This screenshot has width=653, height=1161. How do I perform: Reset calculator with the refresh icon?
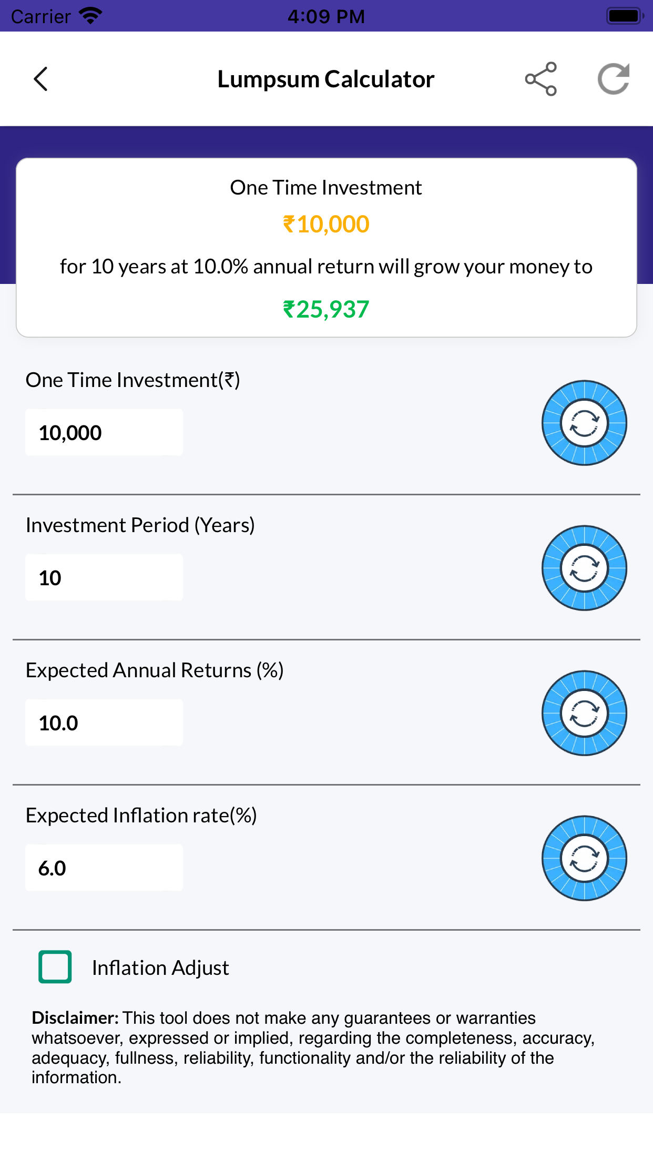point(614,79)
